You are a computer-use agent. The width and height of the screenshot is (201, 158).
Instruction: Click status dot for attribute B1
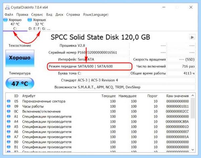pyautogui.click(x=9, y=147)
